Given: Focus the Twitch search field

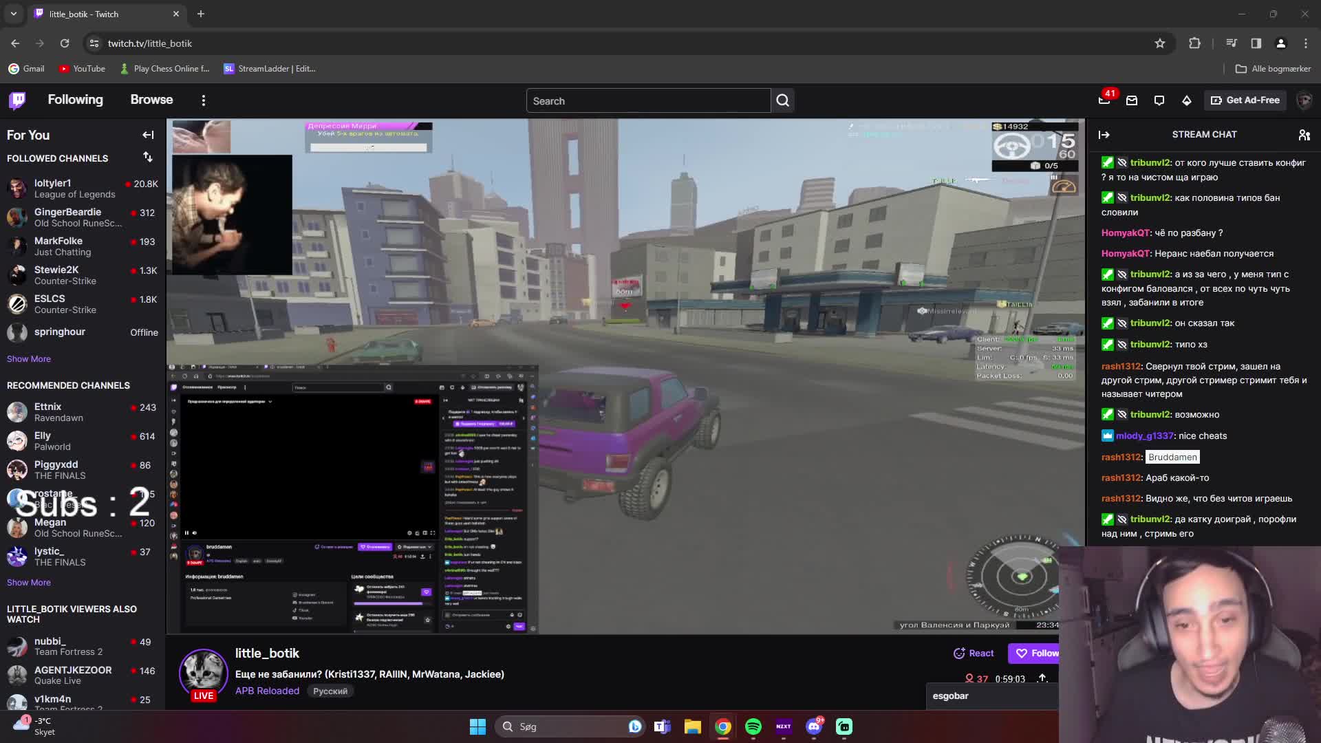Looking at the screenshot, I should point(648,100).
